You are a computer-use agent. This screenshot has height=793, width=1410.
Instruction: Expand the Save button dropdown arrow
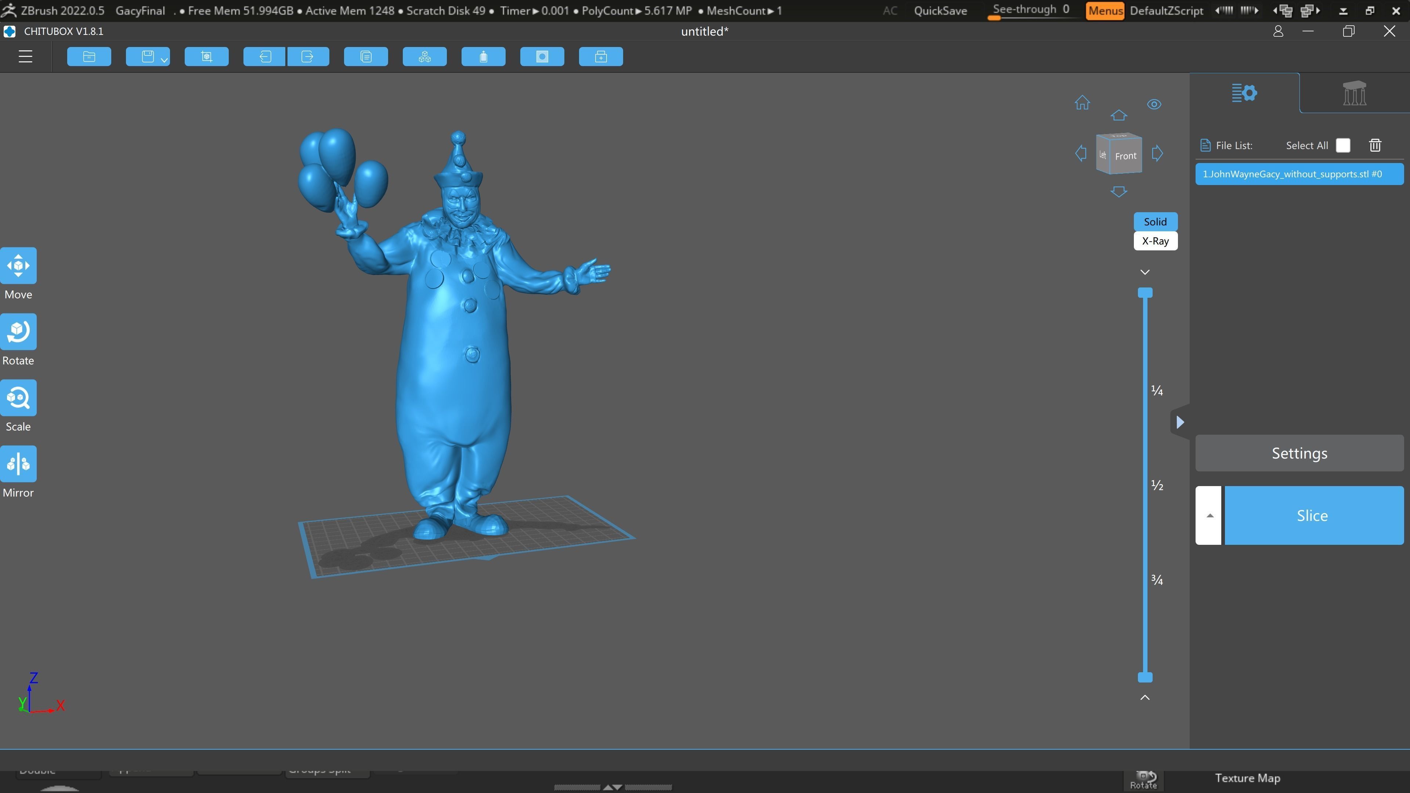[164, 59]
